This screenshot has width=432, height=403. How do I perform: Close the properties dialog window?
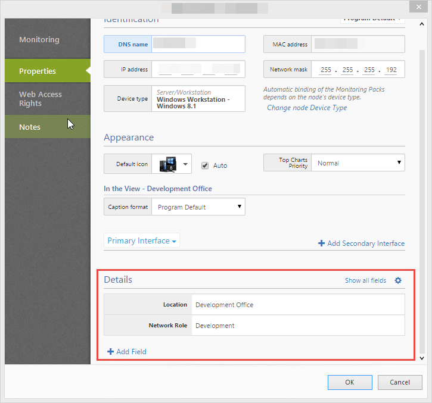pyautogui.click(x=418, y=7)
